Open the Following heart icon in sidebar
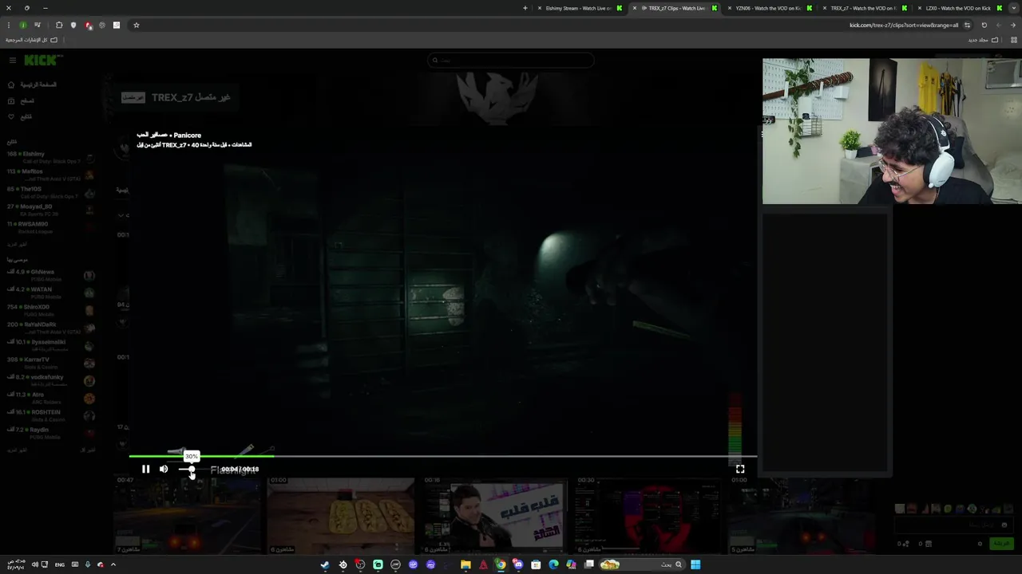This screenshot has height=574, width=1022. coord(11,116)
